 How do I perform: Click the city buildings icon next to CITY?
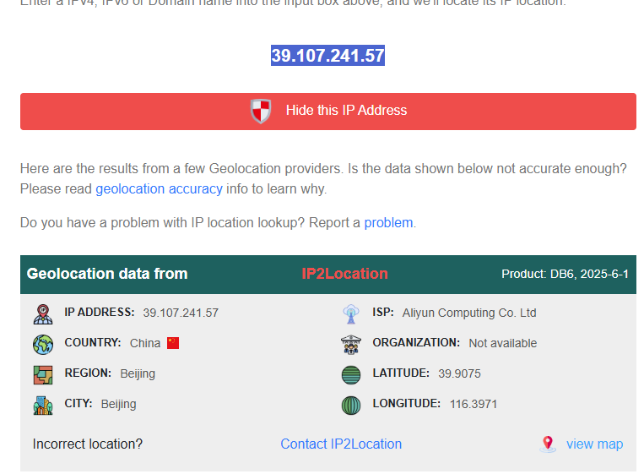click(x=43, y=406)
